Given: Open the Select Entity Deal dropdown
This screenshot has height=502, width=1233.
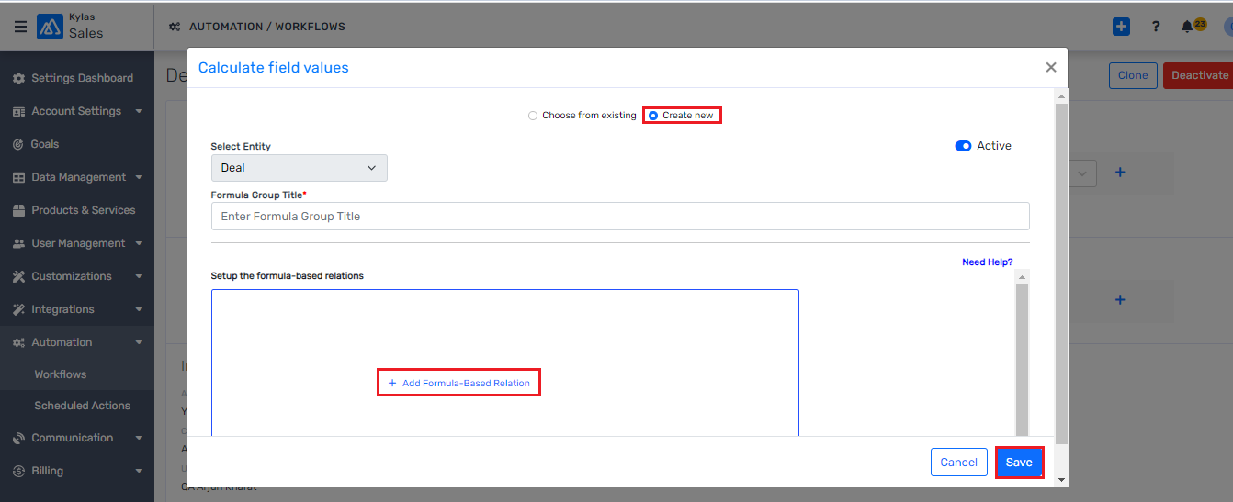Looking at the screenshot, I should [x=299, y=168].
